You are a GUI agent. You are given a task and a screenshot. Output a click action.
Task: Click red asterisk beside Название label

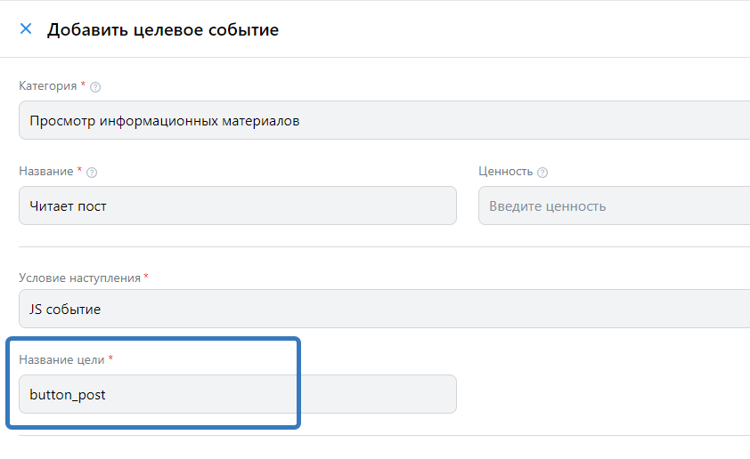(80, 171)
